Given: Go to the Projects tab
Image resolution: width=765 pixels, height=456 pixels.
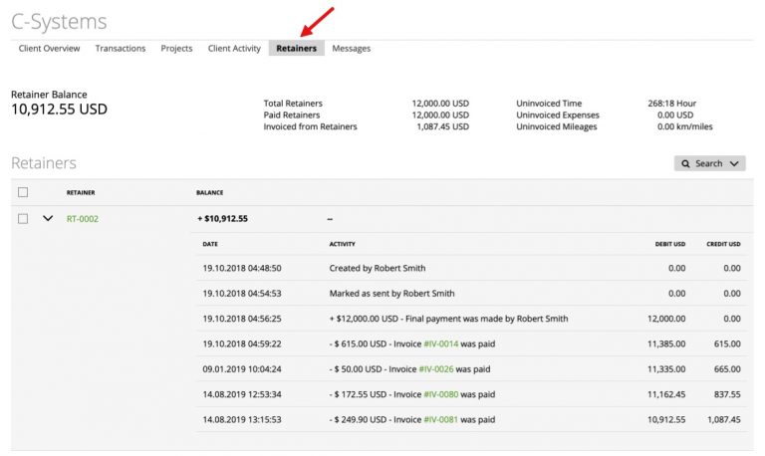Looking at the screenshot, I should [x=176, y=48].
